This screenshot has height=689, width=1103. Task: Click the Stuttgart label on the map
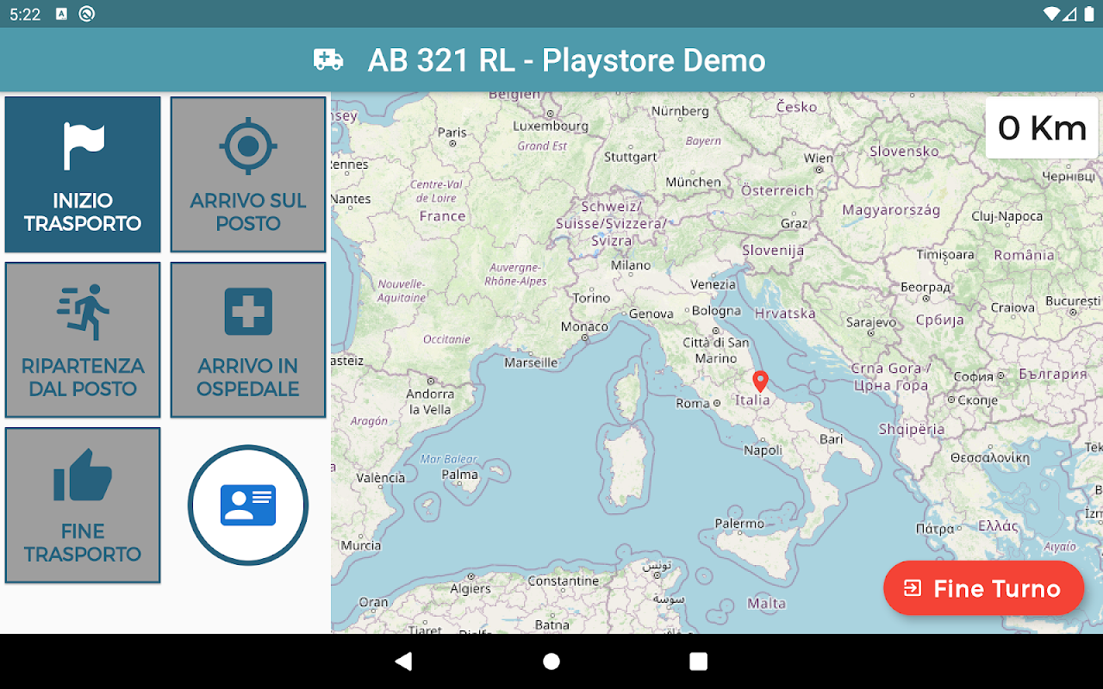click(x=630, y=157)
